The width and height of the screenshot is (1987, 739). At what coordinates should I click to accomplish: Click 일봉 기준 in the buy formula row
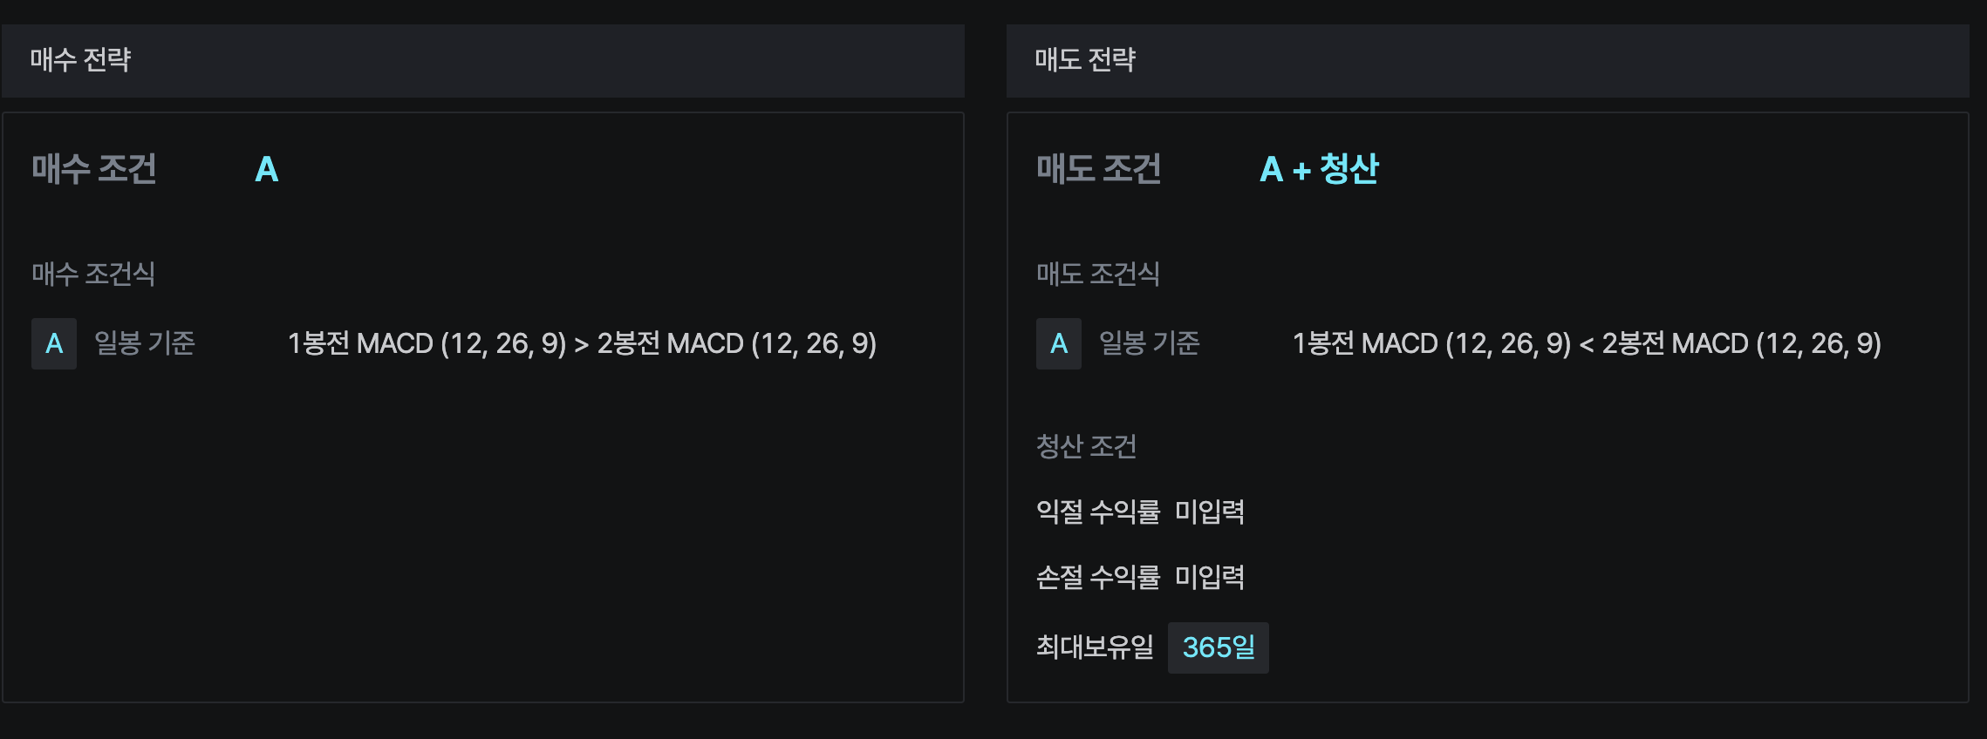[144, 343]
